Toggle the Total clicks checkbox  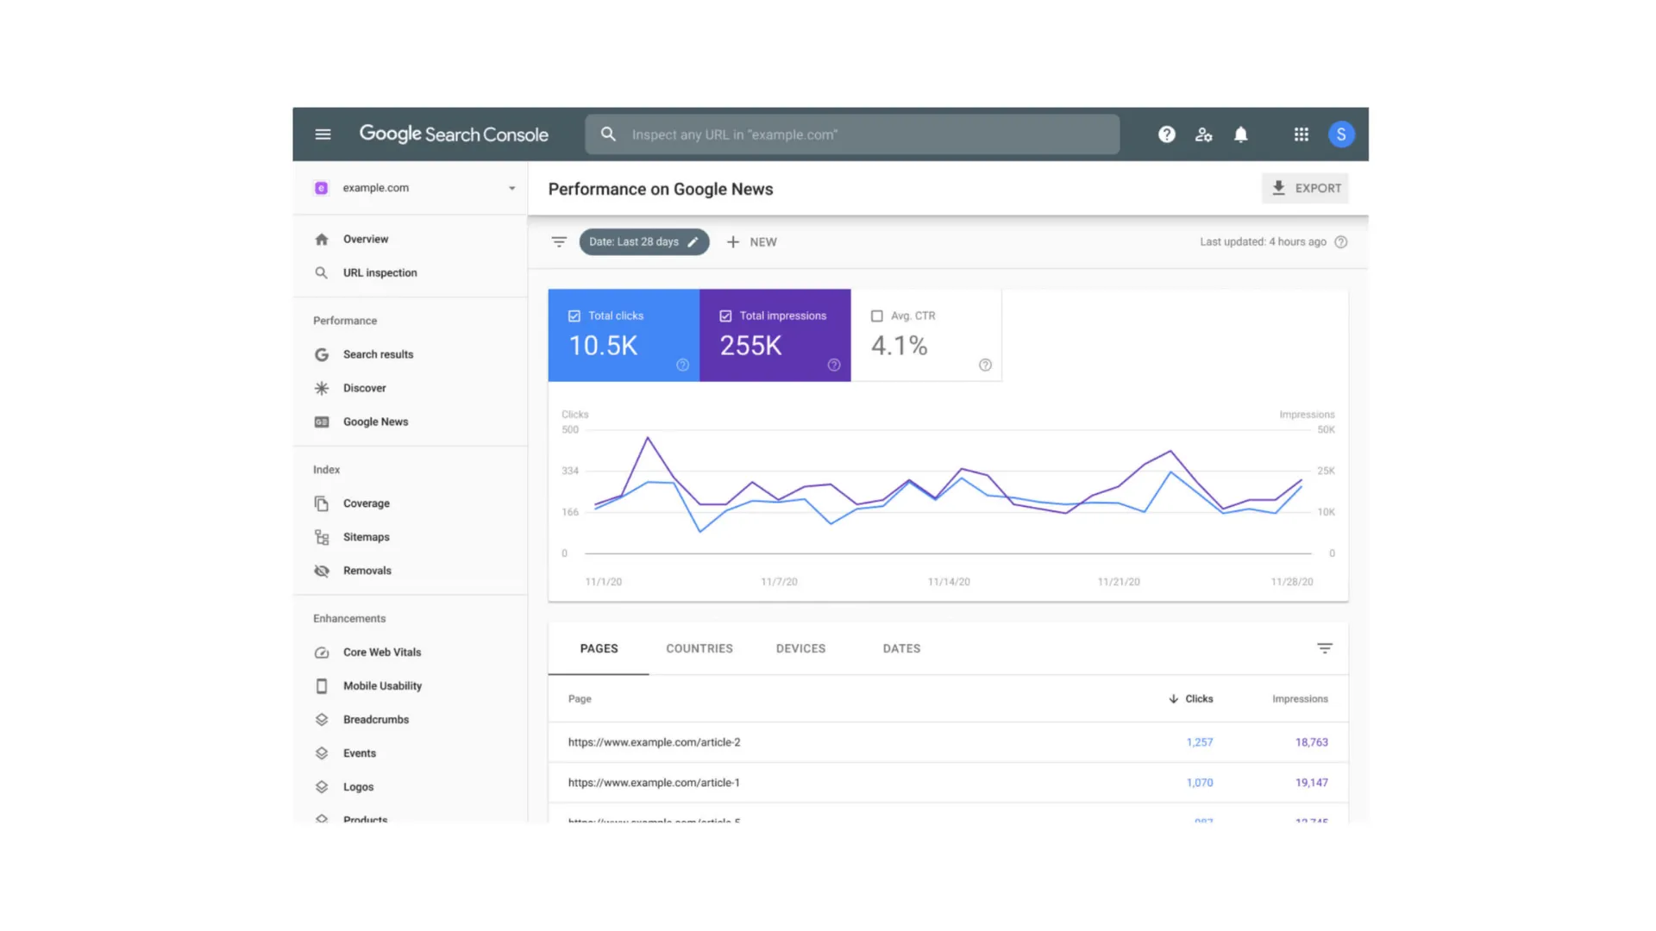click(574, 316)
